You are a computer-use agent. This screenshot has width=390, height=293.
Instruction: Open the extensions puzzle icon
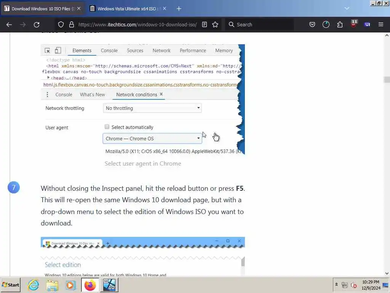tap(340, 24)
